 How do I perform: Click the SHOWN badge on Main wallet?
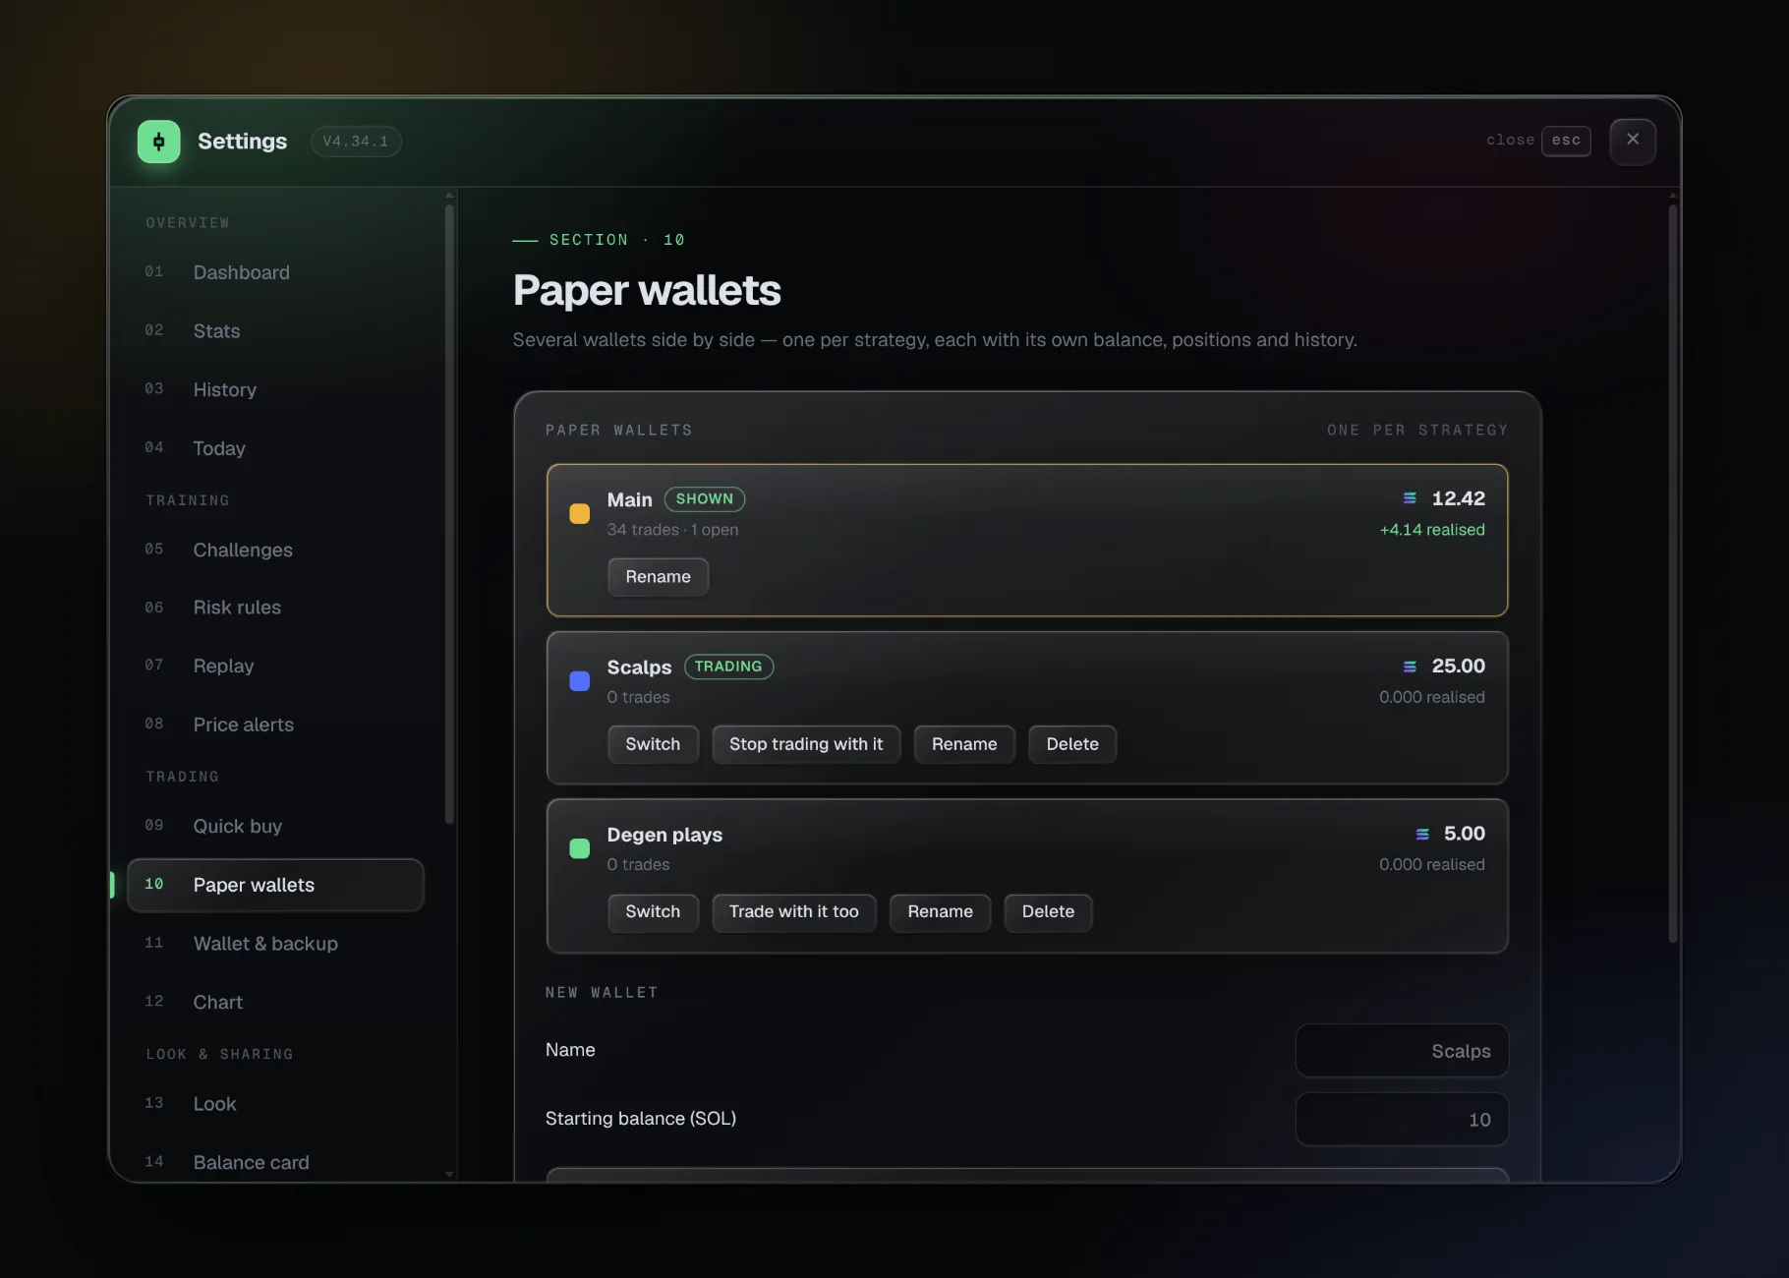[x=705, y=499]
